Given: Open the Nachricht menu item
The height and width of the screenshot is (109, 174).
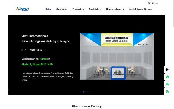Looking at the screenshot, I should coord(95,9).
